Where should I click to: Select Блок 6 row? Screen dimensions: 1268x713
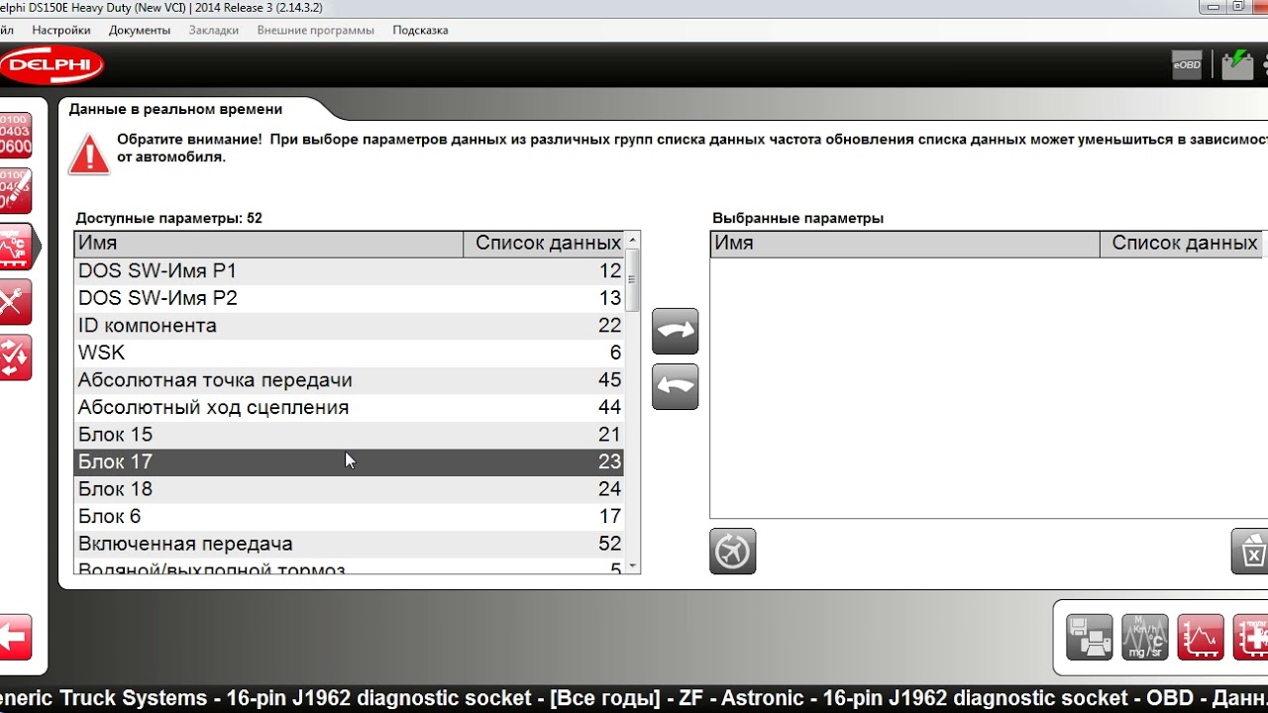click(x=350, y=516)
